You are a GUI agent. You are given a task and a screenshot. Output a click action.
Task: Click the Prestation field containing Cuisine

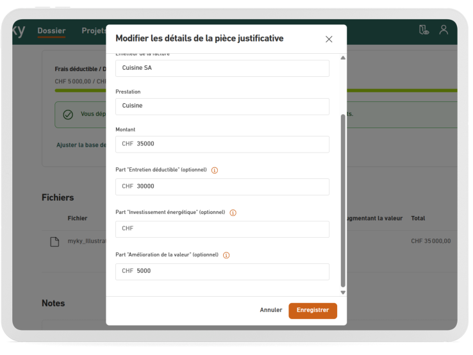[222, 106]
